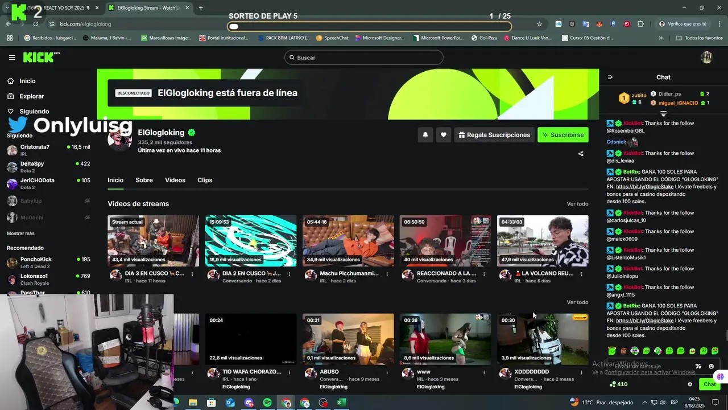Click the 7TV icon in chat input

[x=698, y=367]
